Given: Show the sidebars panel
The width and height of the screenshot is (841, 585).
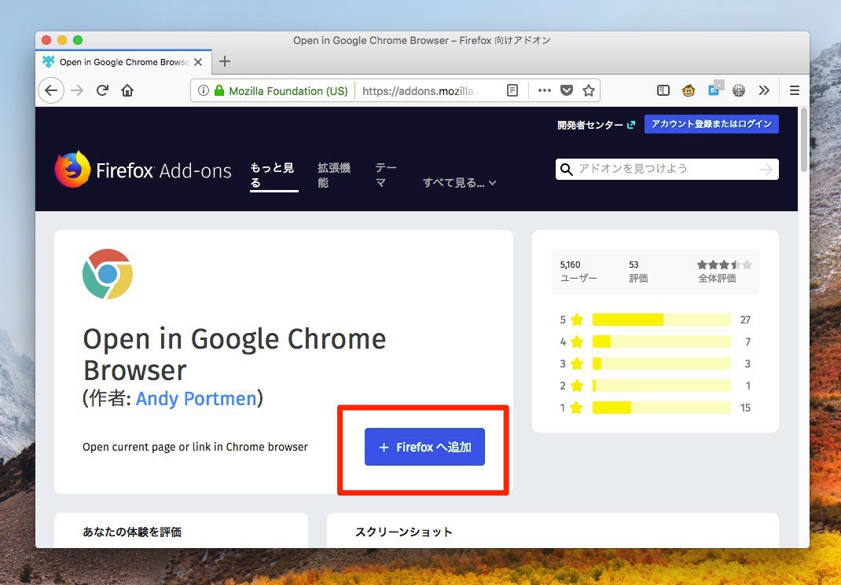Looking at the screenshot, I should pos(663,90).
